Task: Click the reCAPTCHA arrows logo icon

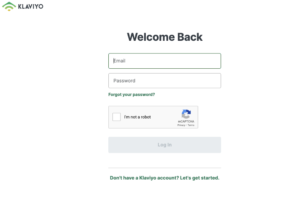Action: [186, 114]
